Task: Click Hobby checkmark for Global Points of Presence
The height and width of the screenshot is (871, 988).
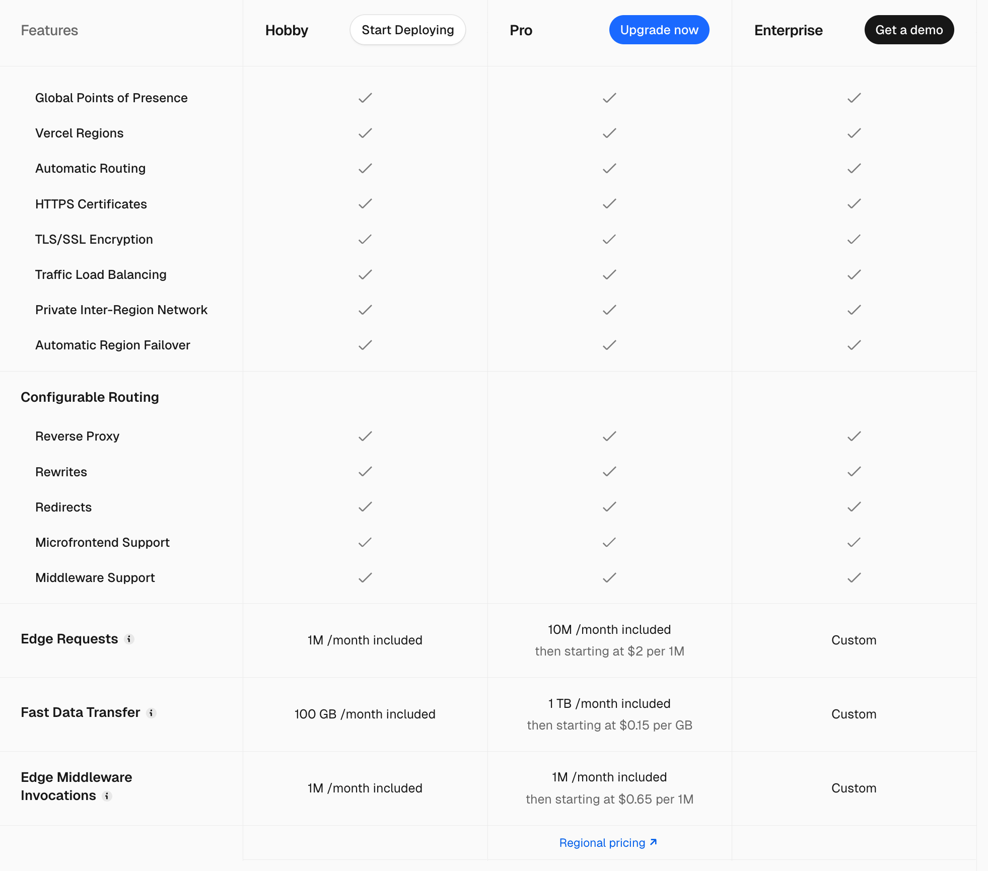Action: (x=365, y=98)
